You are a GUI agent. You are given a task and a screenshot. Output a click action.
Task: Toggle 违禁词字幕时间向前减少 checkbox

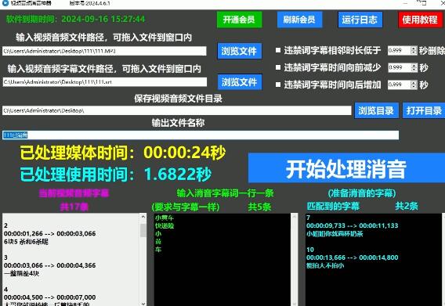[278, 67]
